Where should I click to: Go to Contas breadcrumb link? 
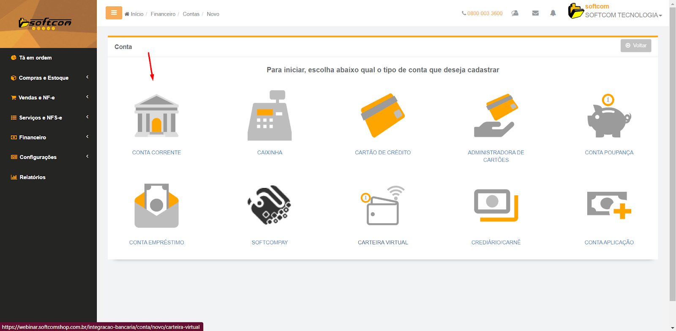point(191,14)
